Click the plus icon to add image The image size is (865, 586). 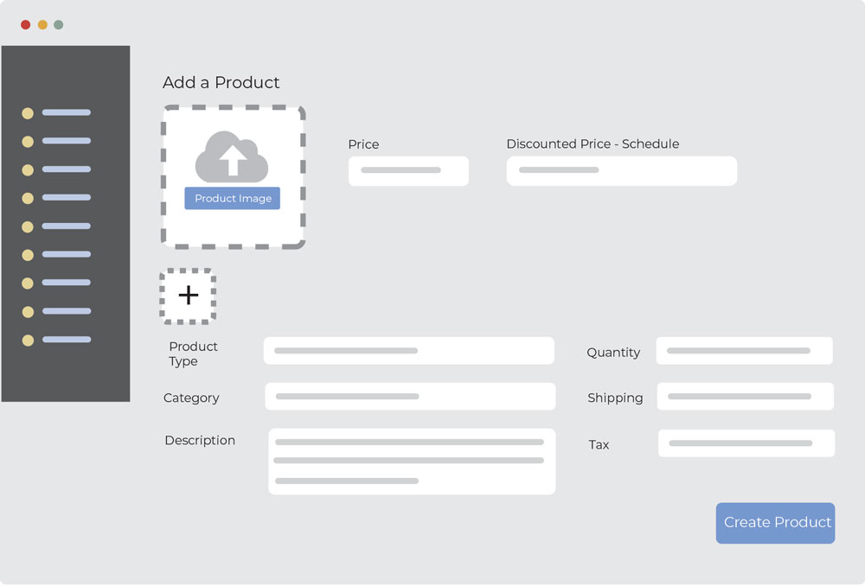[189, 296]
